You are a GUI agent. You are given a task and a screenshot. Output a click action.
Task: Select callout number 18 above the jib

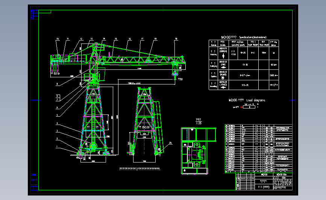coord(155,39)
